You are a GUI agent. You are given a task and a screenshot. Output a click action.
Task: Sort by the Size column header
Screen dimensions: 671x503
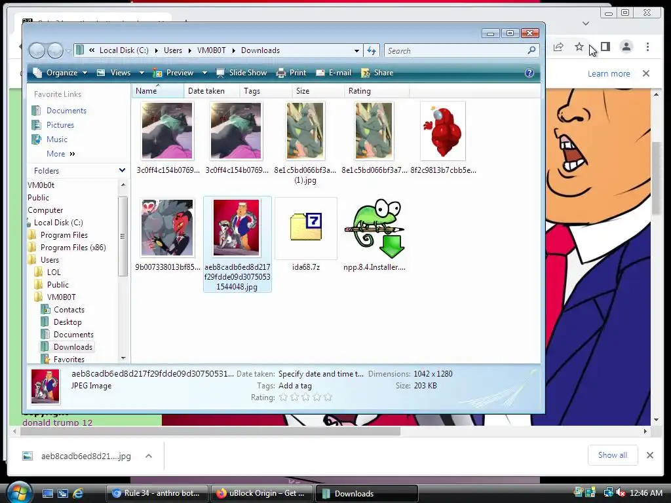tap(318, 90)
